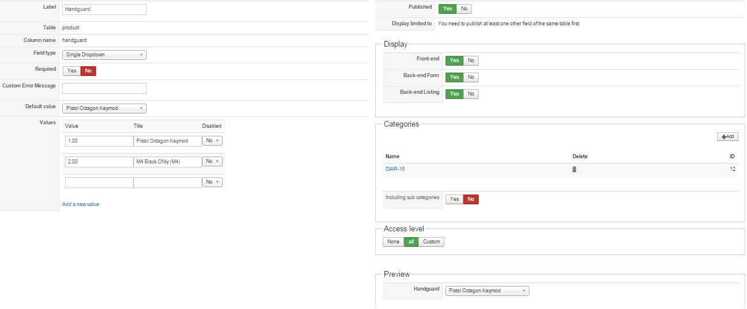Select None access level
The width and height of the screenshot is (747, 309).
tap(393, 242)
